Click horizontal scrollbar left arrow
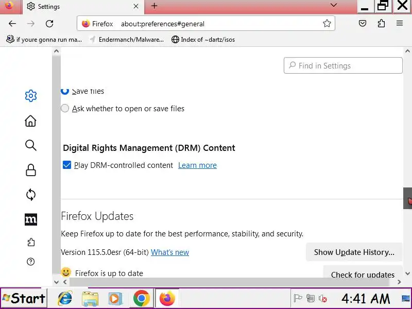The height and width of the screenshot is (309, 412). [x=65, y=282]
